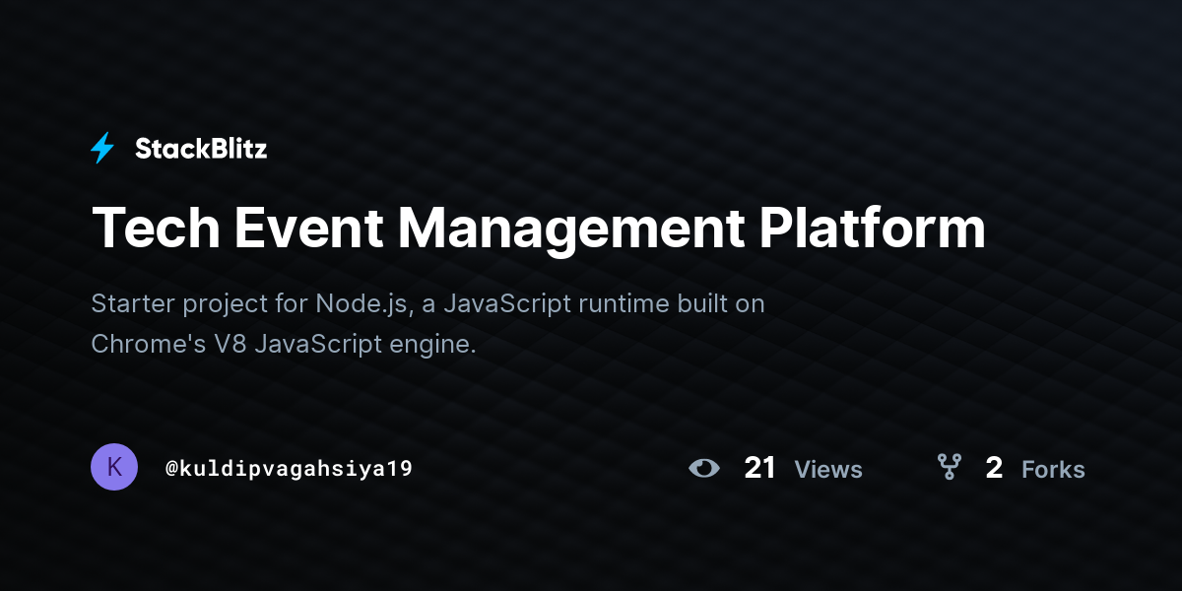Select the Node.js starter project description
The height and width of the screenshot is (591, 1182).
[428, 303]
